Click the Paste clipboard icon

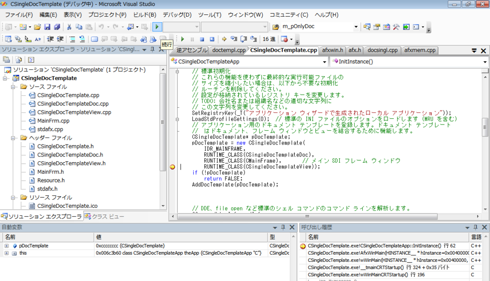89,27
